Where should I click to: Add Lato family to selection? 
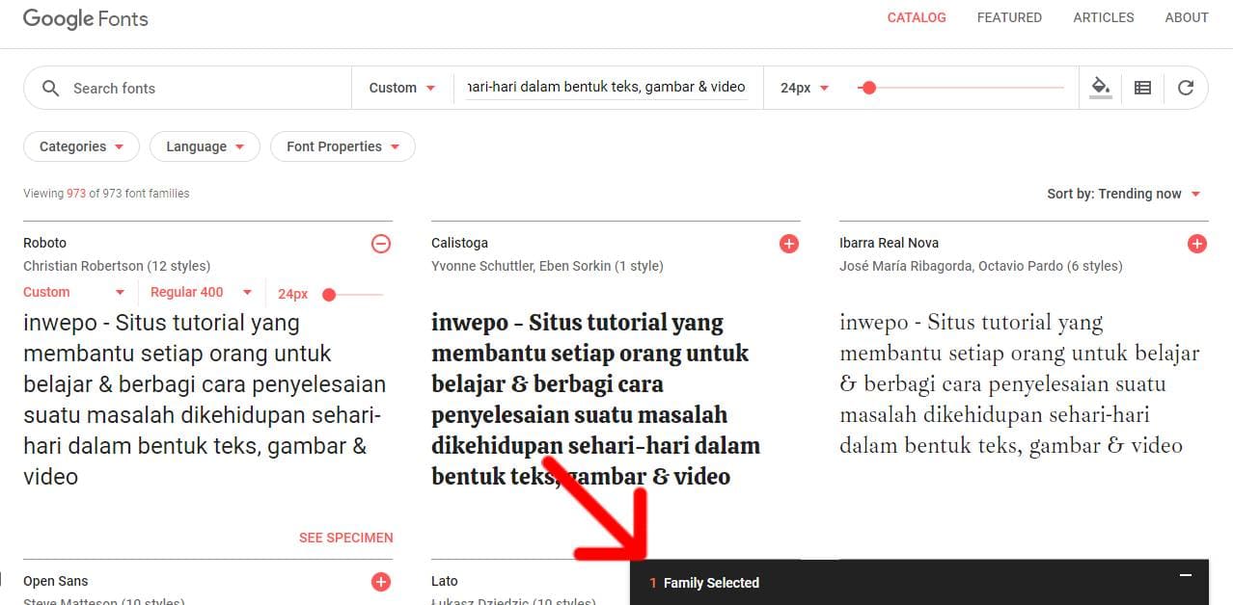[x=789, y=582]
